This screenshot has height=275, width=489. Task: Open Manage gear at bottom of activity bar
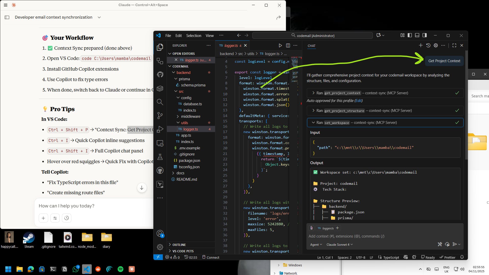click(160, 247)
